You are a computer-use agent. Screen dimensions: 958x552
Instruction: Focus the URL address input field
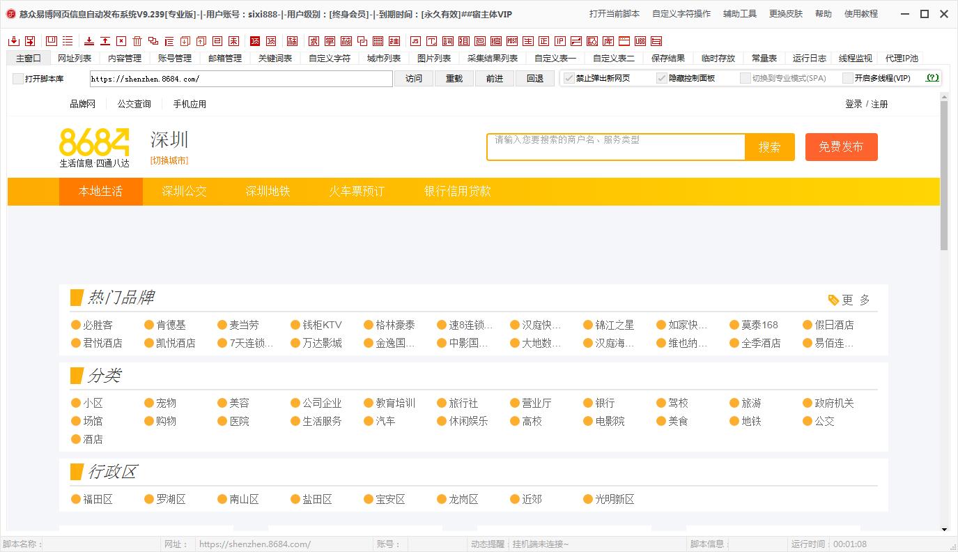(241, 79)
